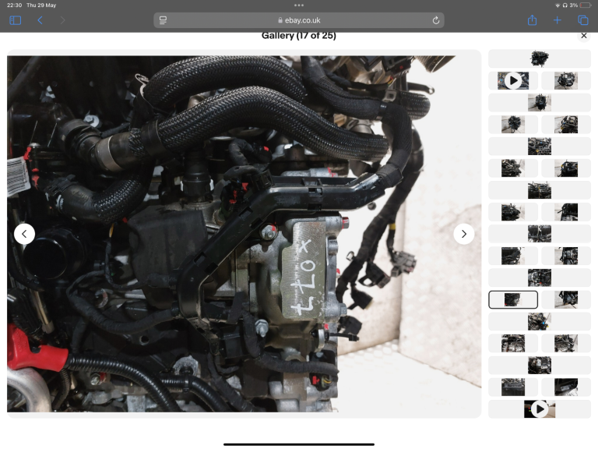Reload the ebay.co.uk page
The width and height of the screenshot is (598, 449).
(x=435, y=20)
